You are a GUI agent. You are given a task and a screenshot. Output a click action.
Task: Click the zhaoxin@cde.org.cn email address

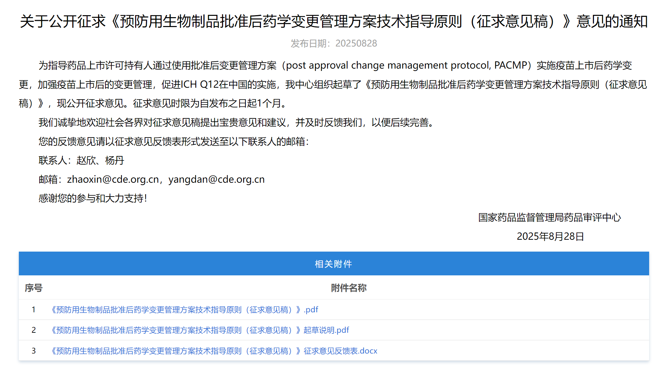[113, 179]
